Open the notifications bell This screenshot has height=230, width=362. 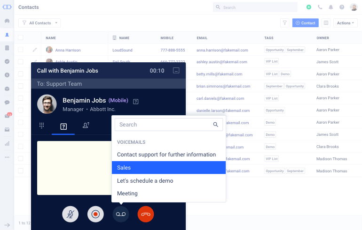click(x=331, y=7)
